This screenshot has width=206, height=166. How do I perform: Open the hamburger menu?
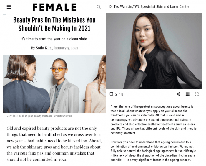tap(9, 7)
